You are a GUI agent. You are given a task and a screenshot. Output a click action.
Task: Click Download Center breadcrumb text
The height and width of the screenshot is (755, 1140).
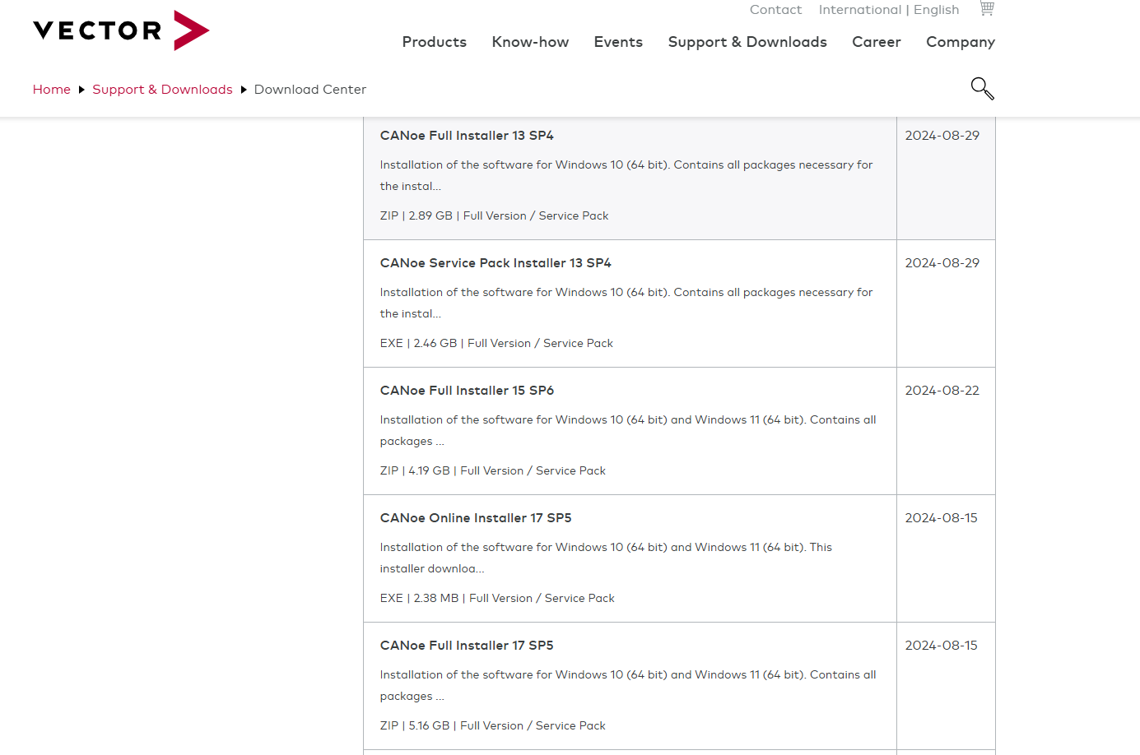(310, 90)
